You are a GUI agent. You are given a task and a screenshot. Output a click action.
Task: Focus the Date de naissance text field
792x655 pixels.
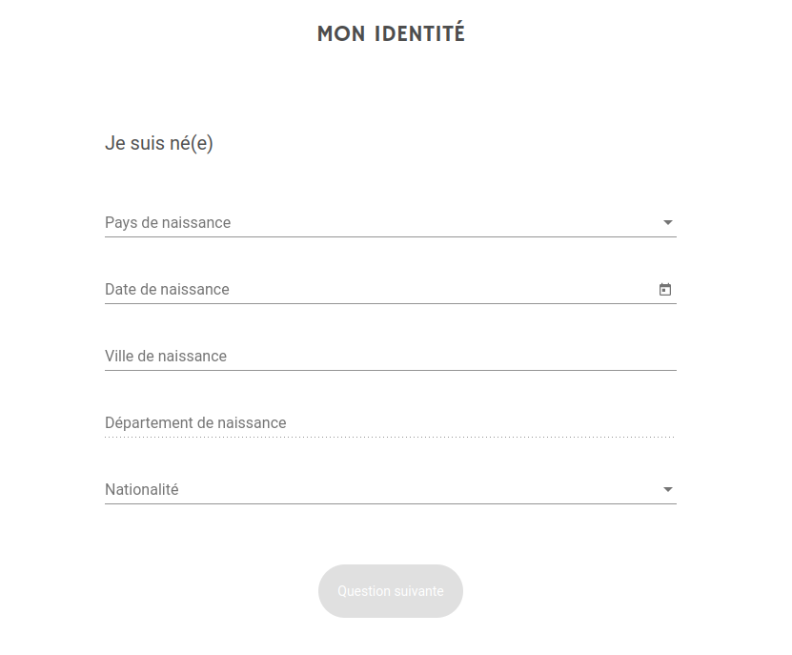(x=381, y=289)
